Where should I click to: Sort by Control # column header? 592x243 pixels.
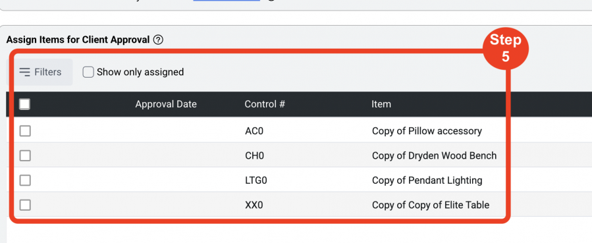click(x=265, y=104)
